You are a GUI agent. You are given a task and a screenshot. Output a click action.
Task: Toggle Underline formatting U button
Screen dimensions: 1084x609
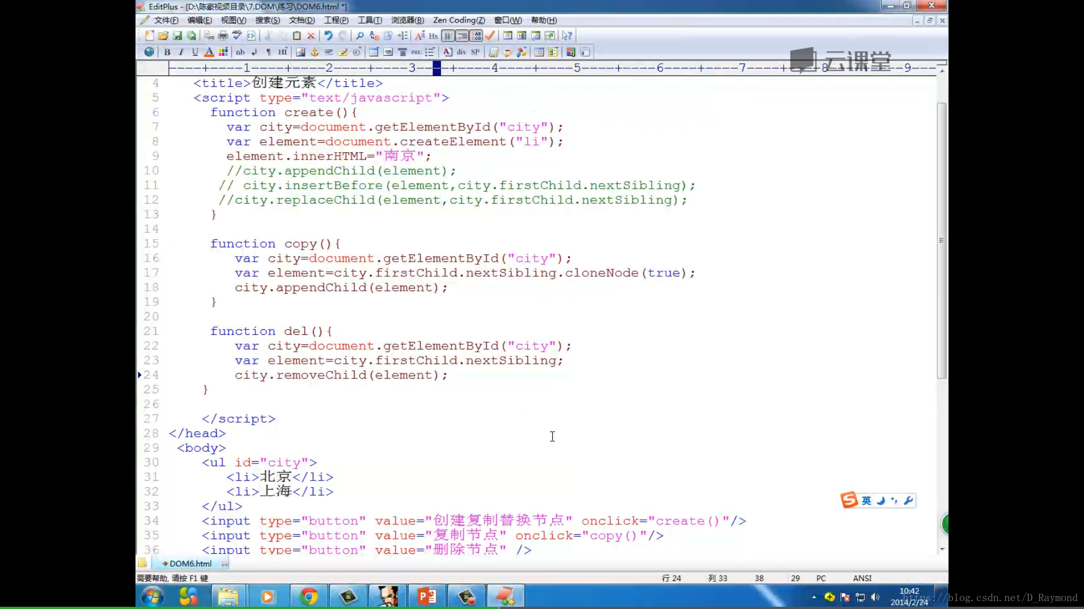pyautogui.click(x=195, y=52)
